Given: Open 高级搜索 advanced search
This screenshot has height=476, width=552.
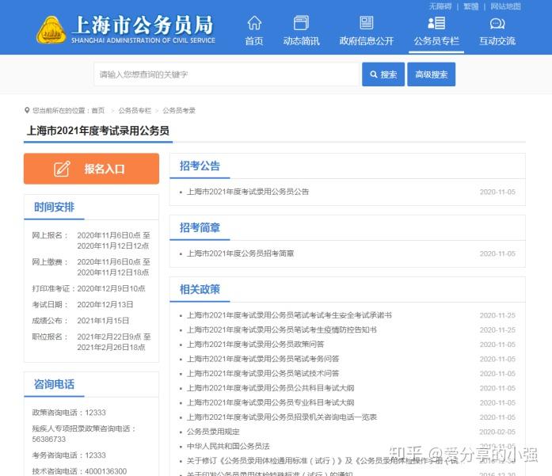Looking at the screenshot, I should 432,74.
